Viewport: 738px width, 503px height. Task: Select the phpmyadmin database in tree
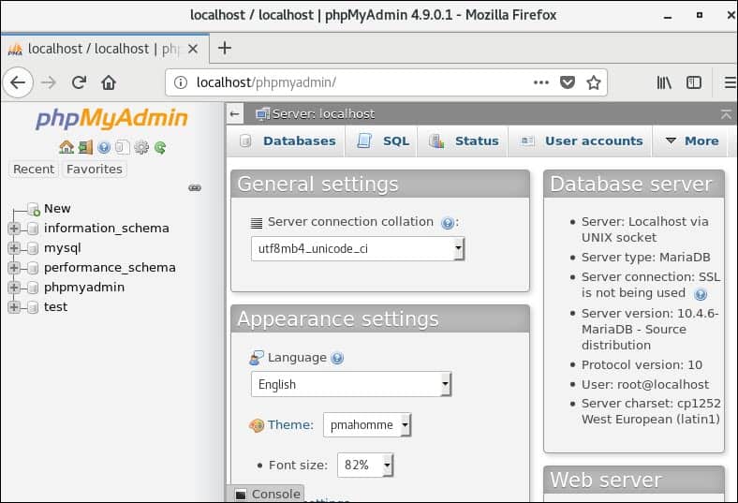pyautogui.click(x=84, y=288)
